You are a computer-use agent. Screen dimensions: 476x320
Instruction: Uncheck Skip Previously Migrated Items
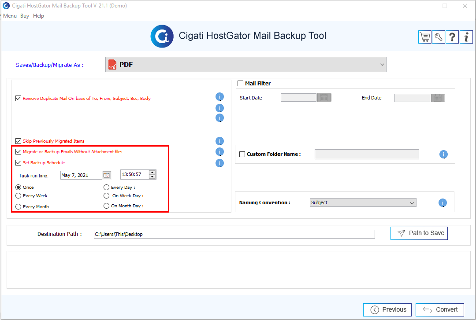tap(18, 141)
